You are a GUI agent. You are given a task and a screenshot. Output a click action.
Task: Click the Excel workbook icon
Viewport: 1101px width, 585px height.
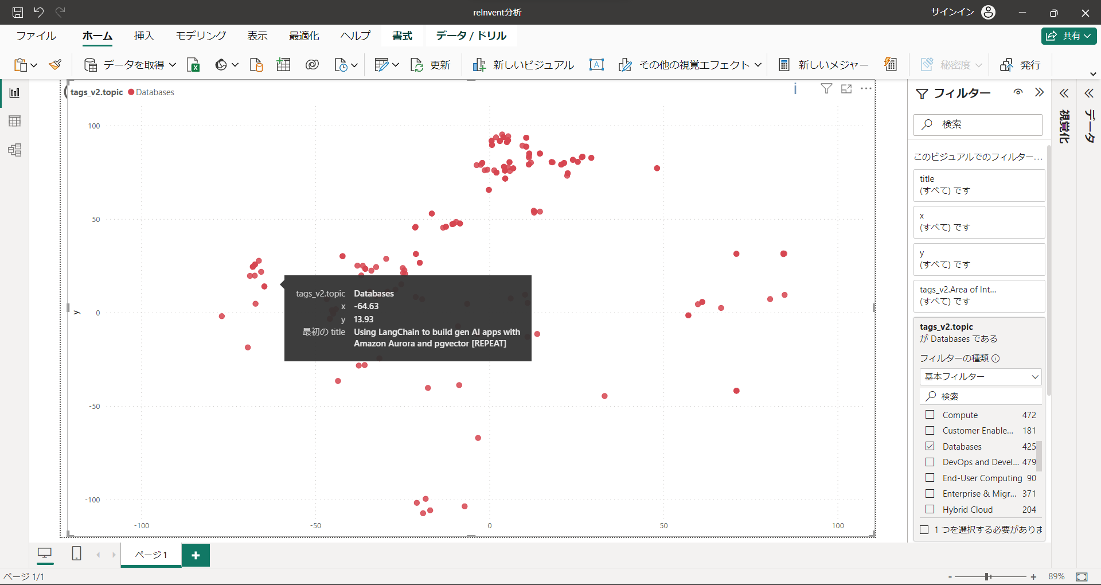(193, 65)
